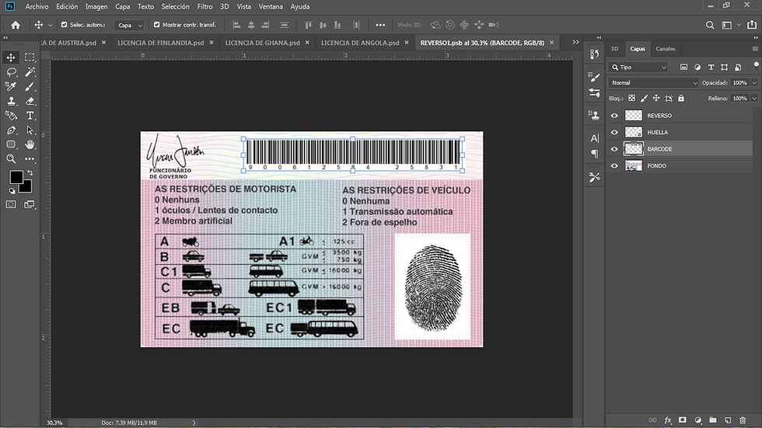Select the Pen tool
This screenshot has width=762, height=428.
point(11,130)
